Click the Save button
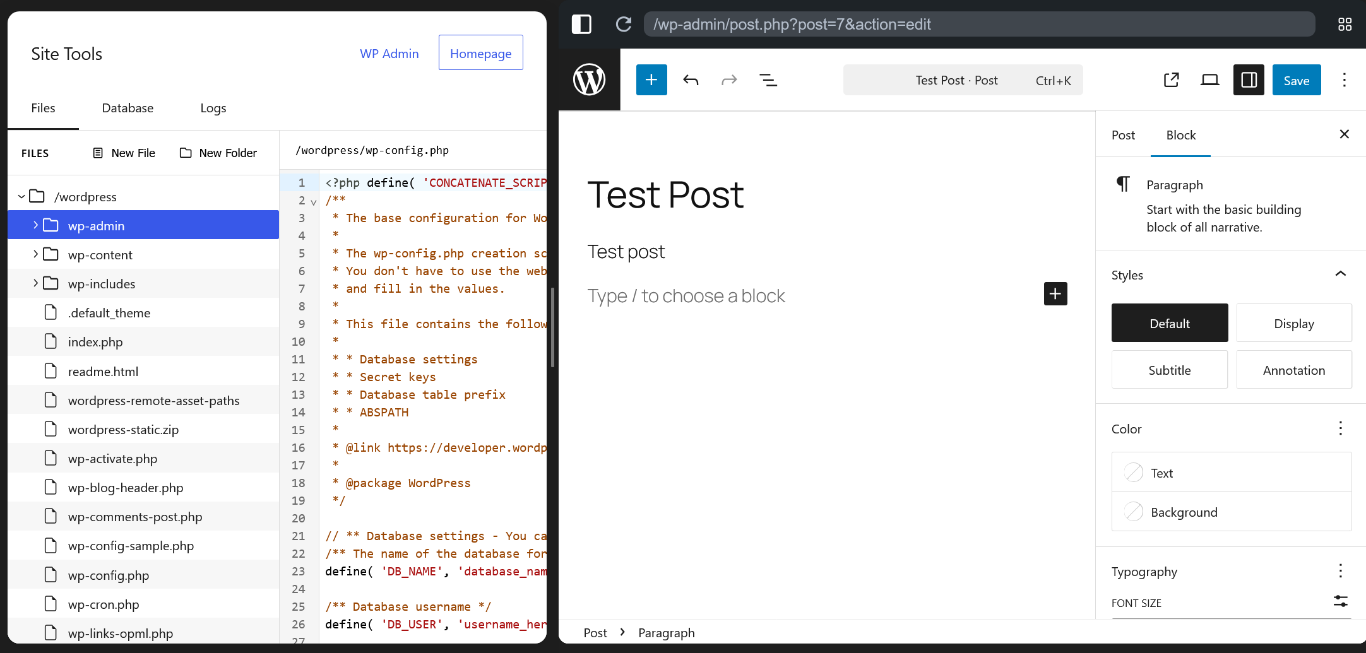This screenshot has height=653, width=1366. point(1296,80)
